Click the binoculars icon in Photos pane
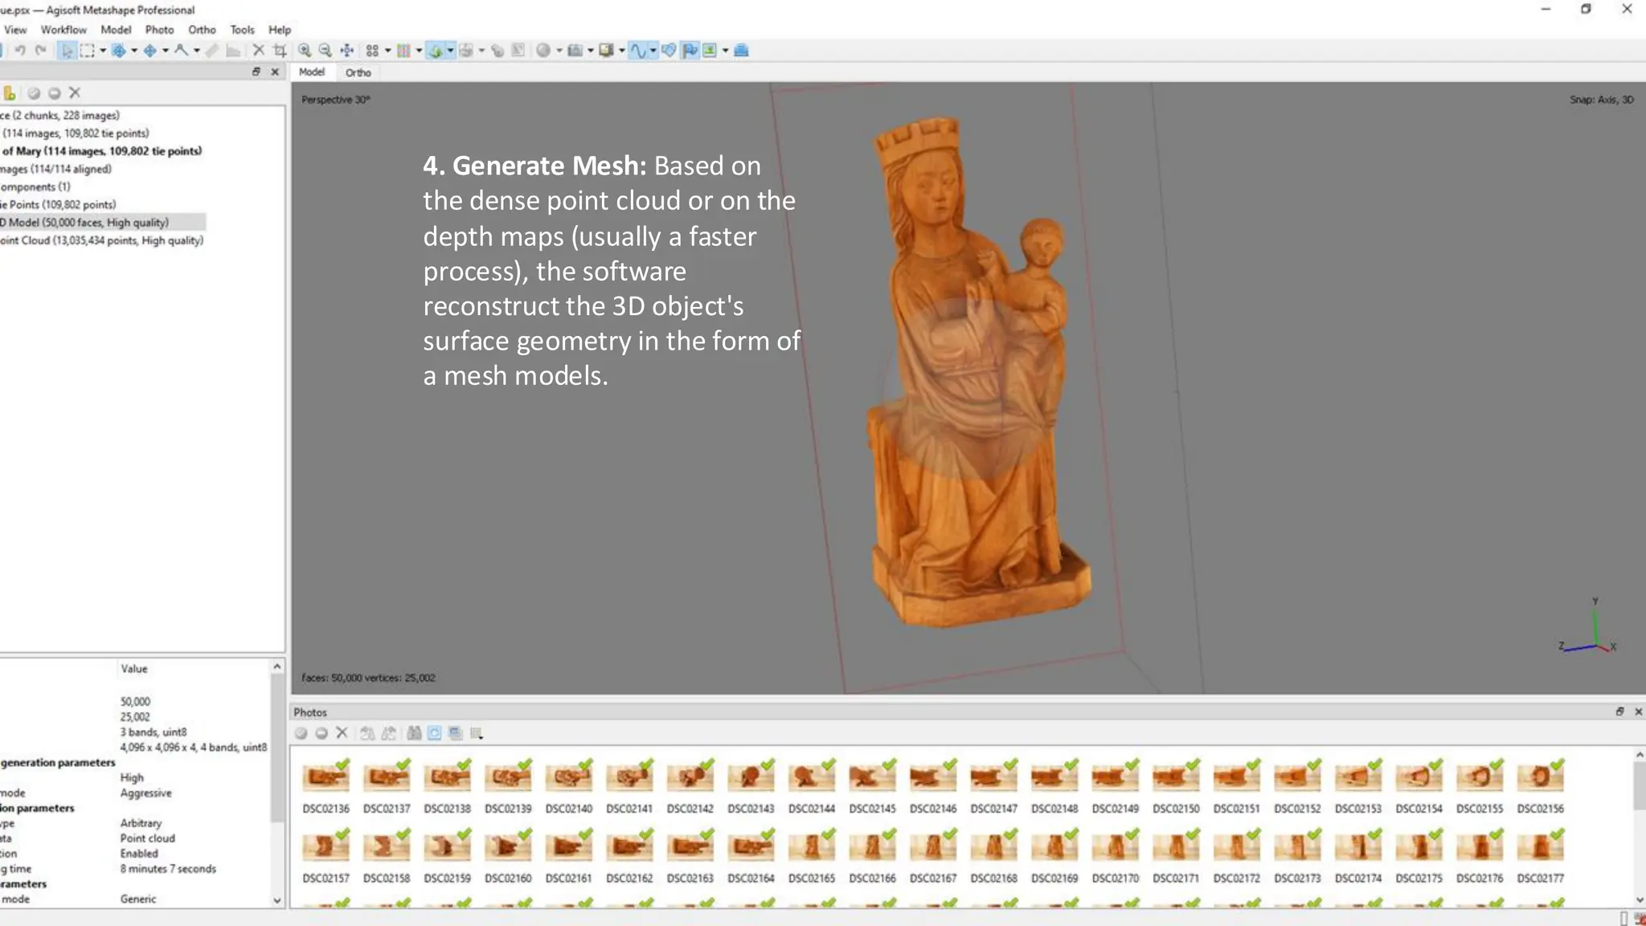The width and height of the screenshot is (1646, 926). pos(414,733)
